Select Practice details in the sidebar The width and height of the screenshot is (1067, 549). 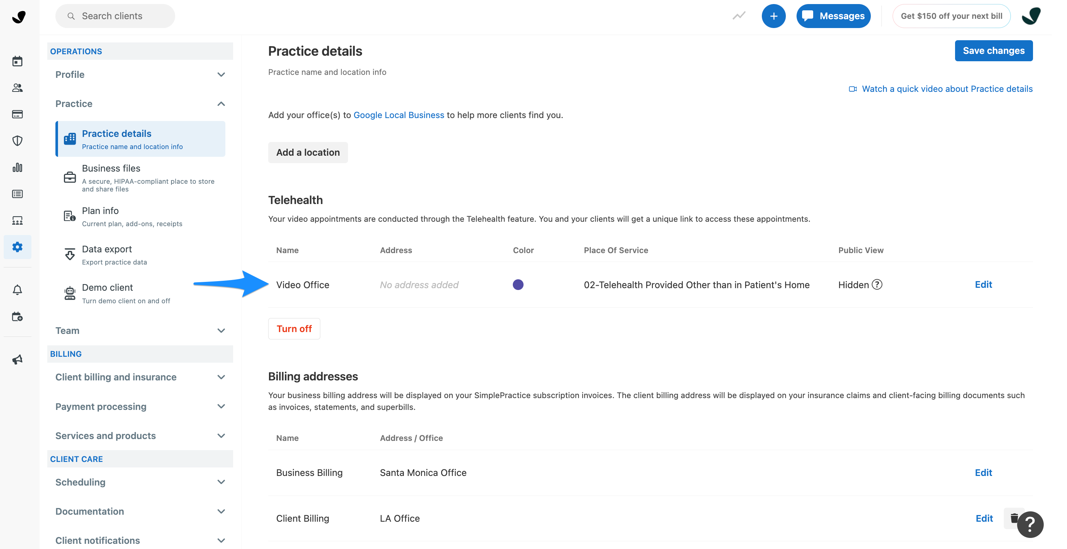[x=116, y=133]
